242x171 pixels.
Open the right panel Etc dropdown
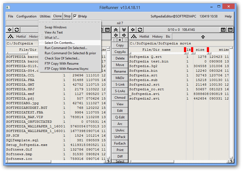click(168, 37)
